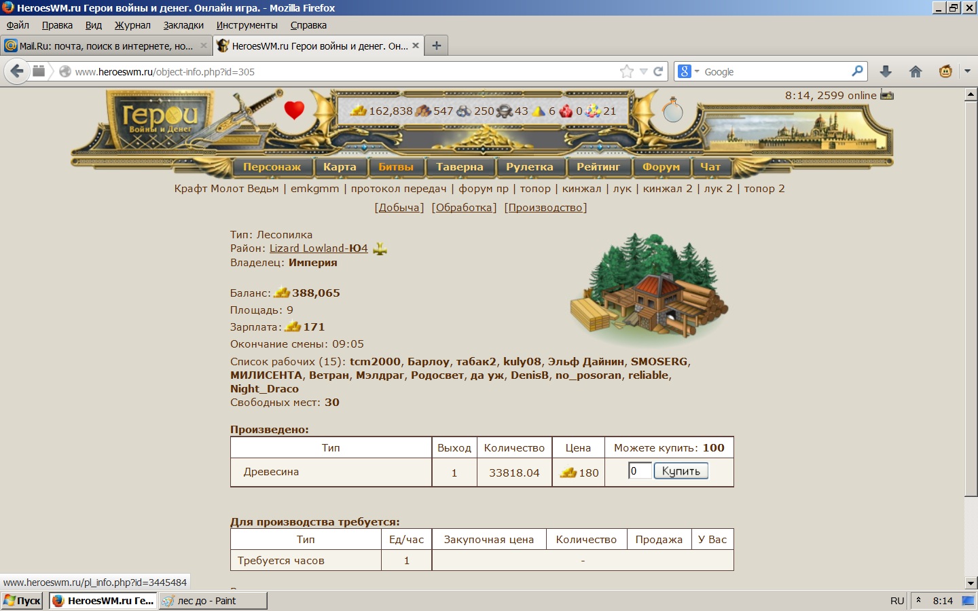This screenshot has width=978, height=611.
Task: Open worker tcm2000's profile link
Action: 376,362
